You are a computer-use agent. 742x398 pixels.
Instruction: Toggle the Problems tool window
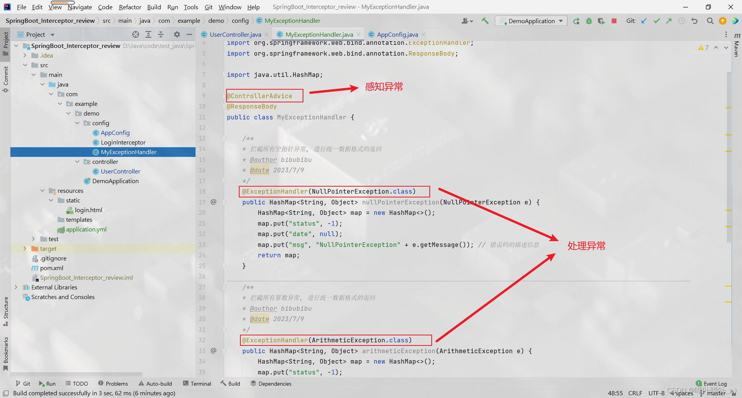pyautogui.click(x=113, y=384)
